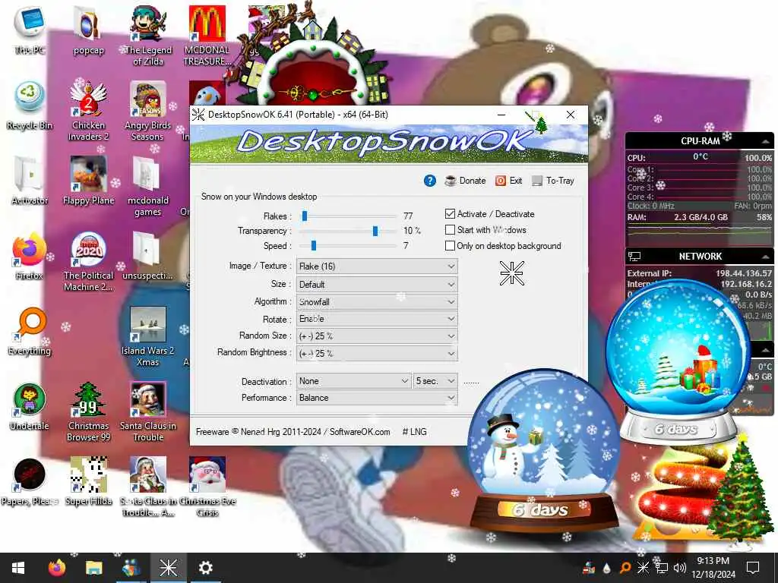This screenshot has width=778, height=583.
Task: Expand the Algorithm dropdown showing Snowfall
Action: [377, 301]
